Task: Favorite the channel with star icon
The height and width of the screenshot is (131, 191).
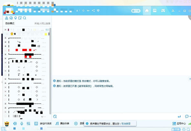Action: pos(83,11)
